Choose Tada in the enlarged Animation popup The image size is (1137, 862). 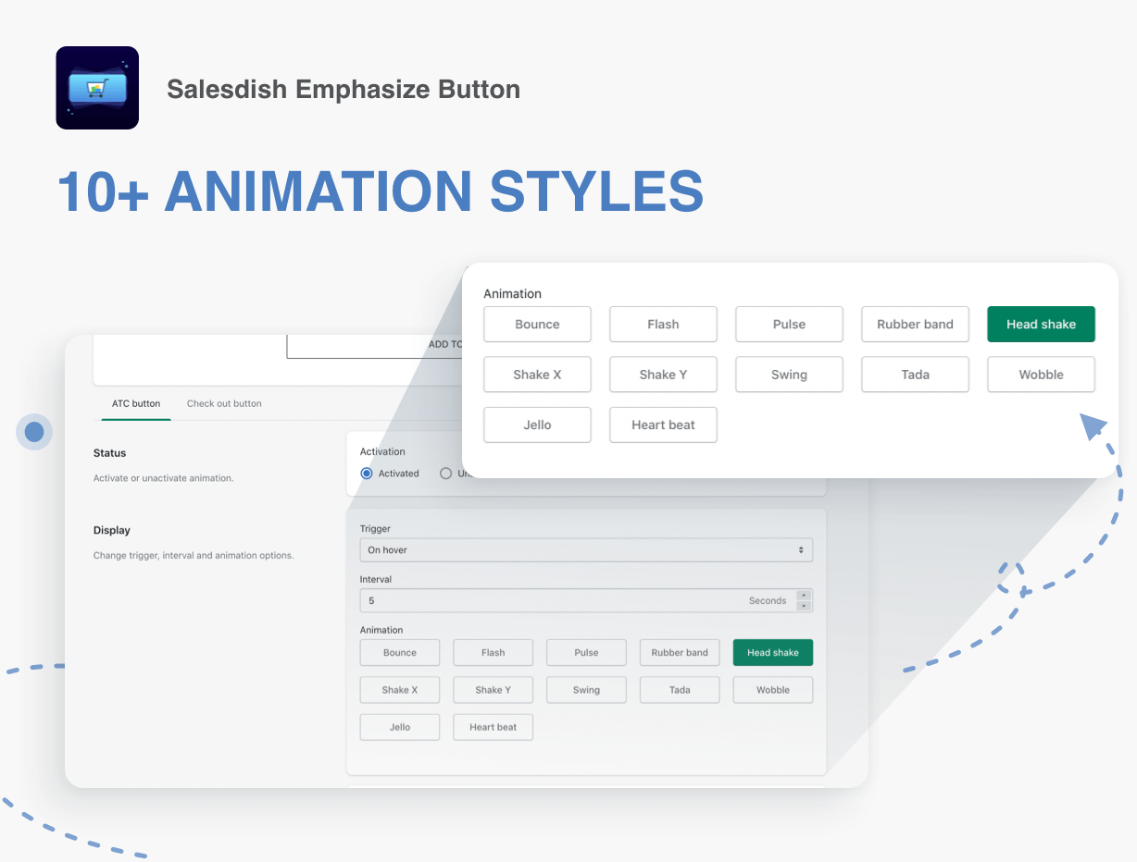point(915,375)
